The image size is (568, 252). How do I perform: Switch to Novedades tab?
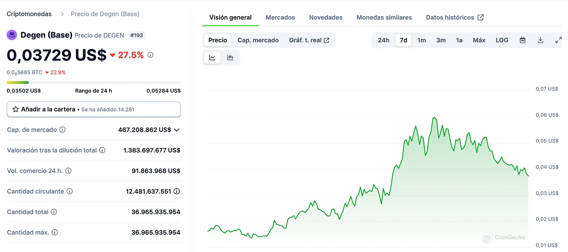click(326, 17)
